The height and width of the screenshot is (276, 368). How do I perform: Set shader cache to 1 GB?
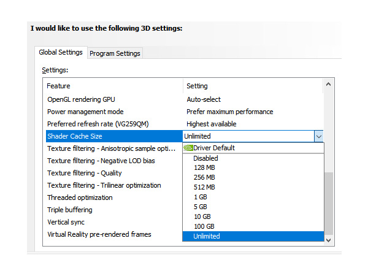pos(202,197)
